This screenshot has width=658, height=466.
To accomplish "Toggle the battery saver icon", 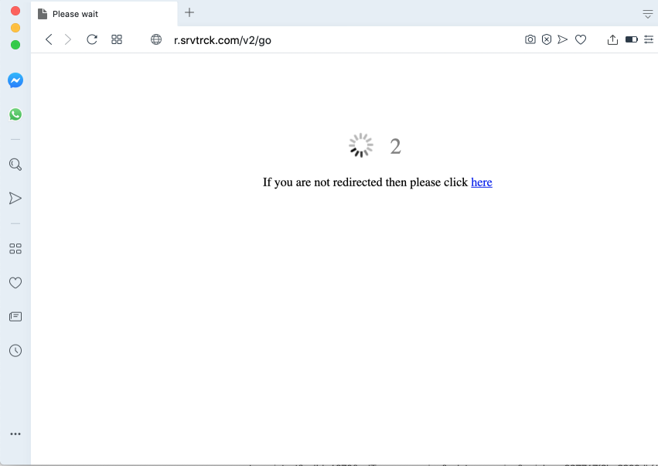I will [632, 39].
